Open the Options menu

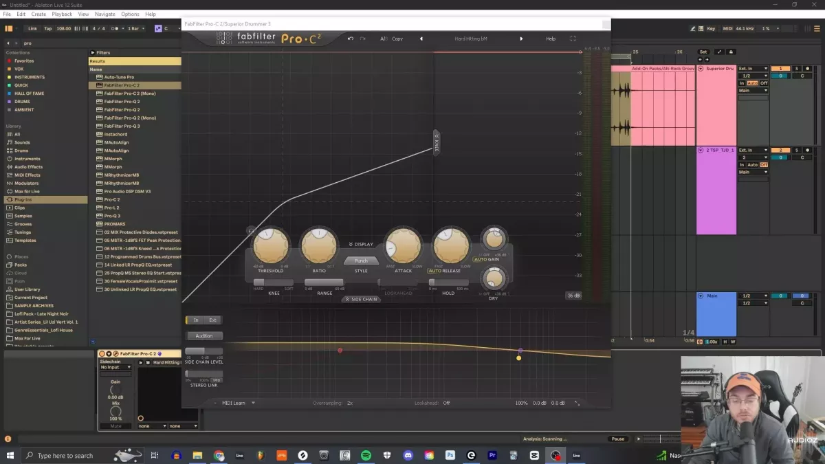click(130, 14)
